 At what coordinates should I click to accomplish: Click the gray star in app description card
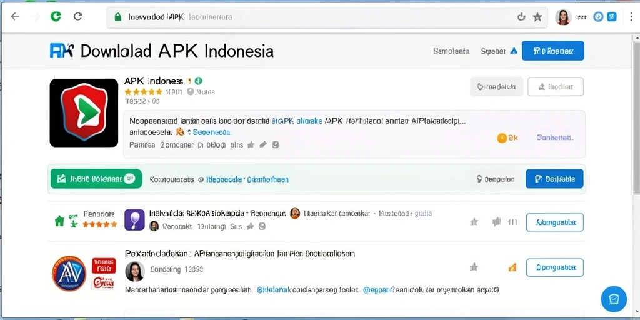pyautogui.click(x=251, y=144)
